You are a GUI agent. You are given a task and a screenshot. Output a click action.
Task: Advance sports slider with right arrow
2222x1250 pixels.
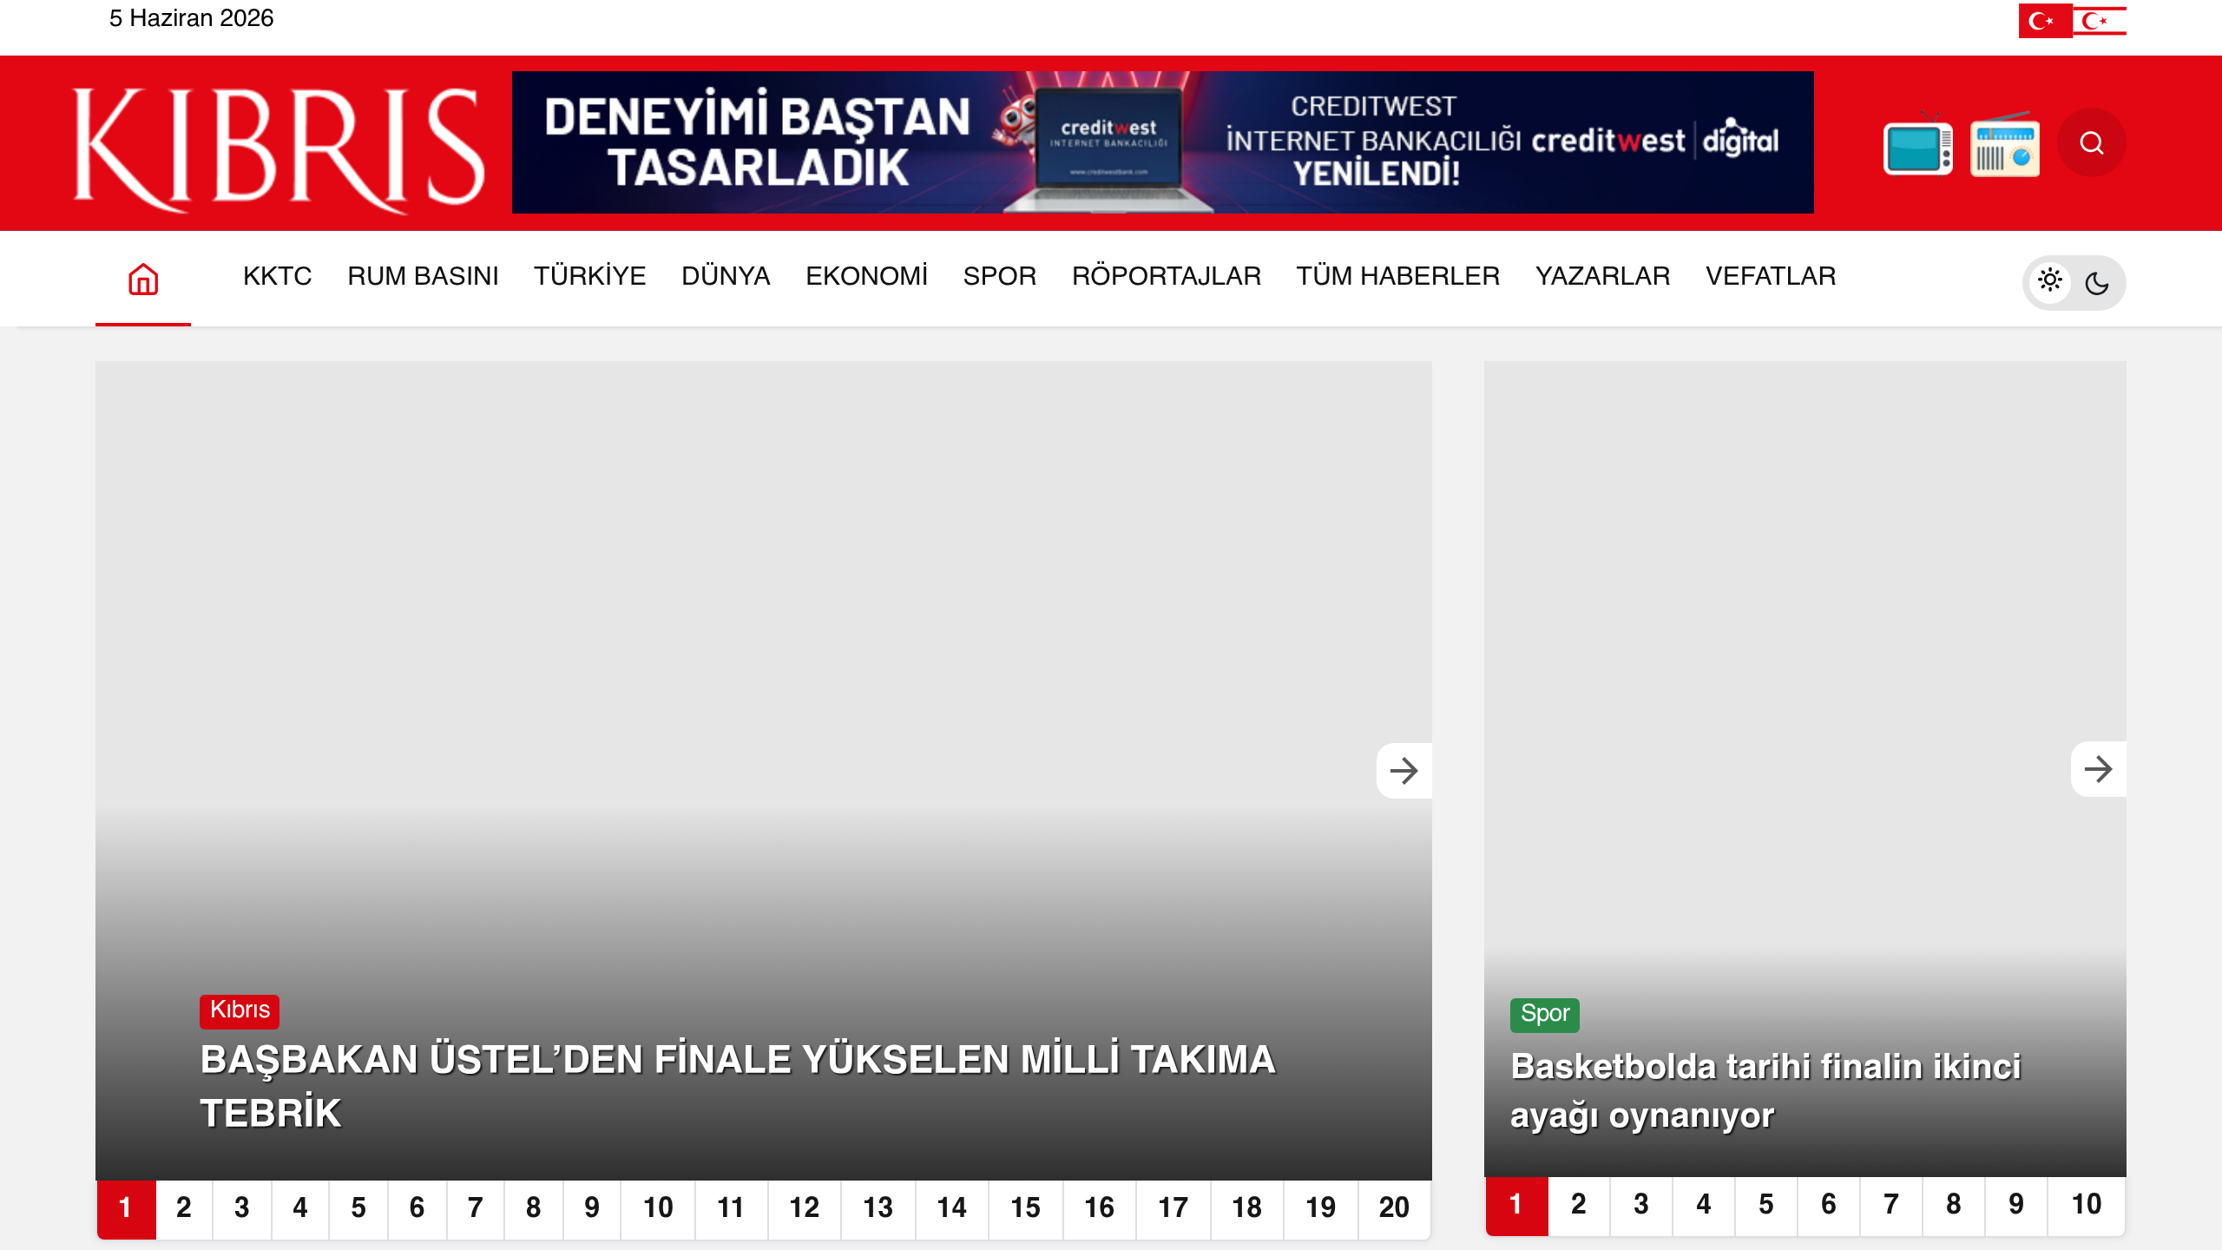[2098, 769]
